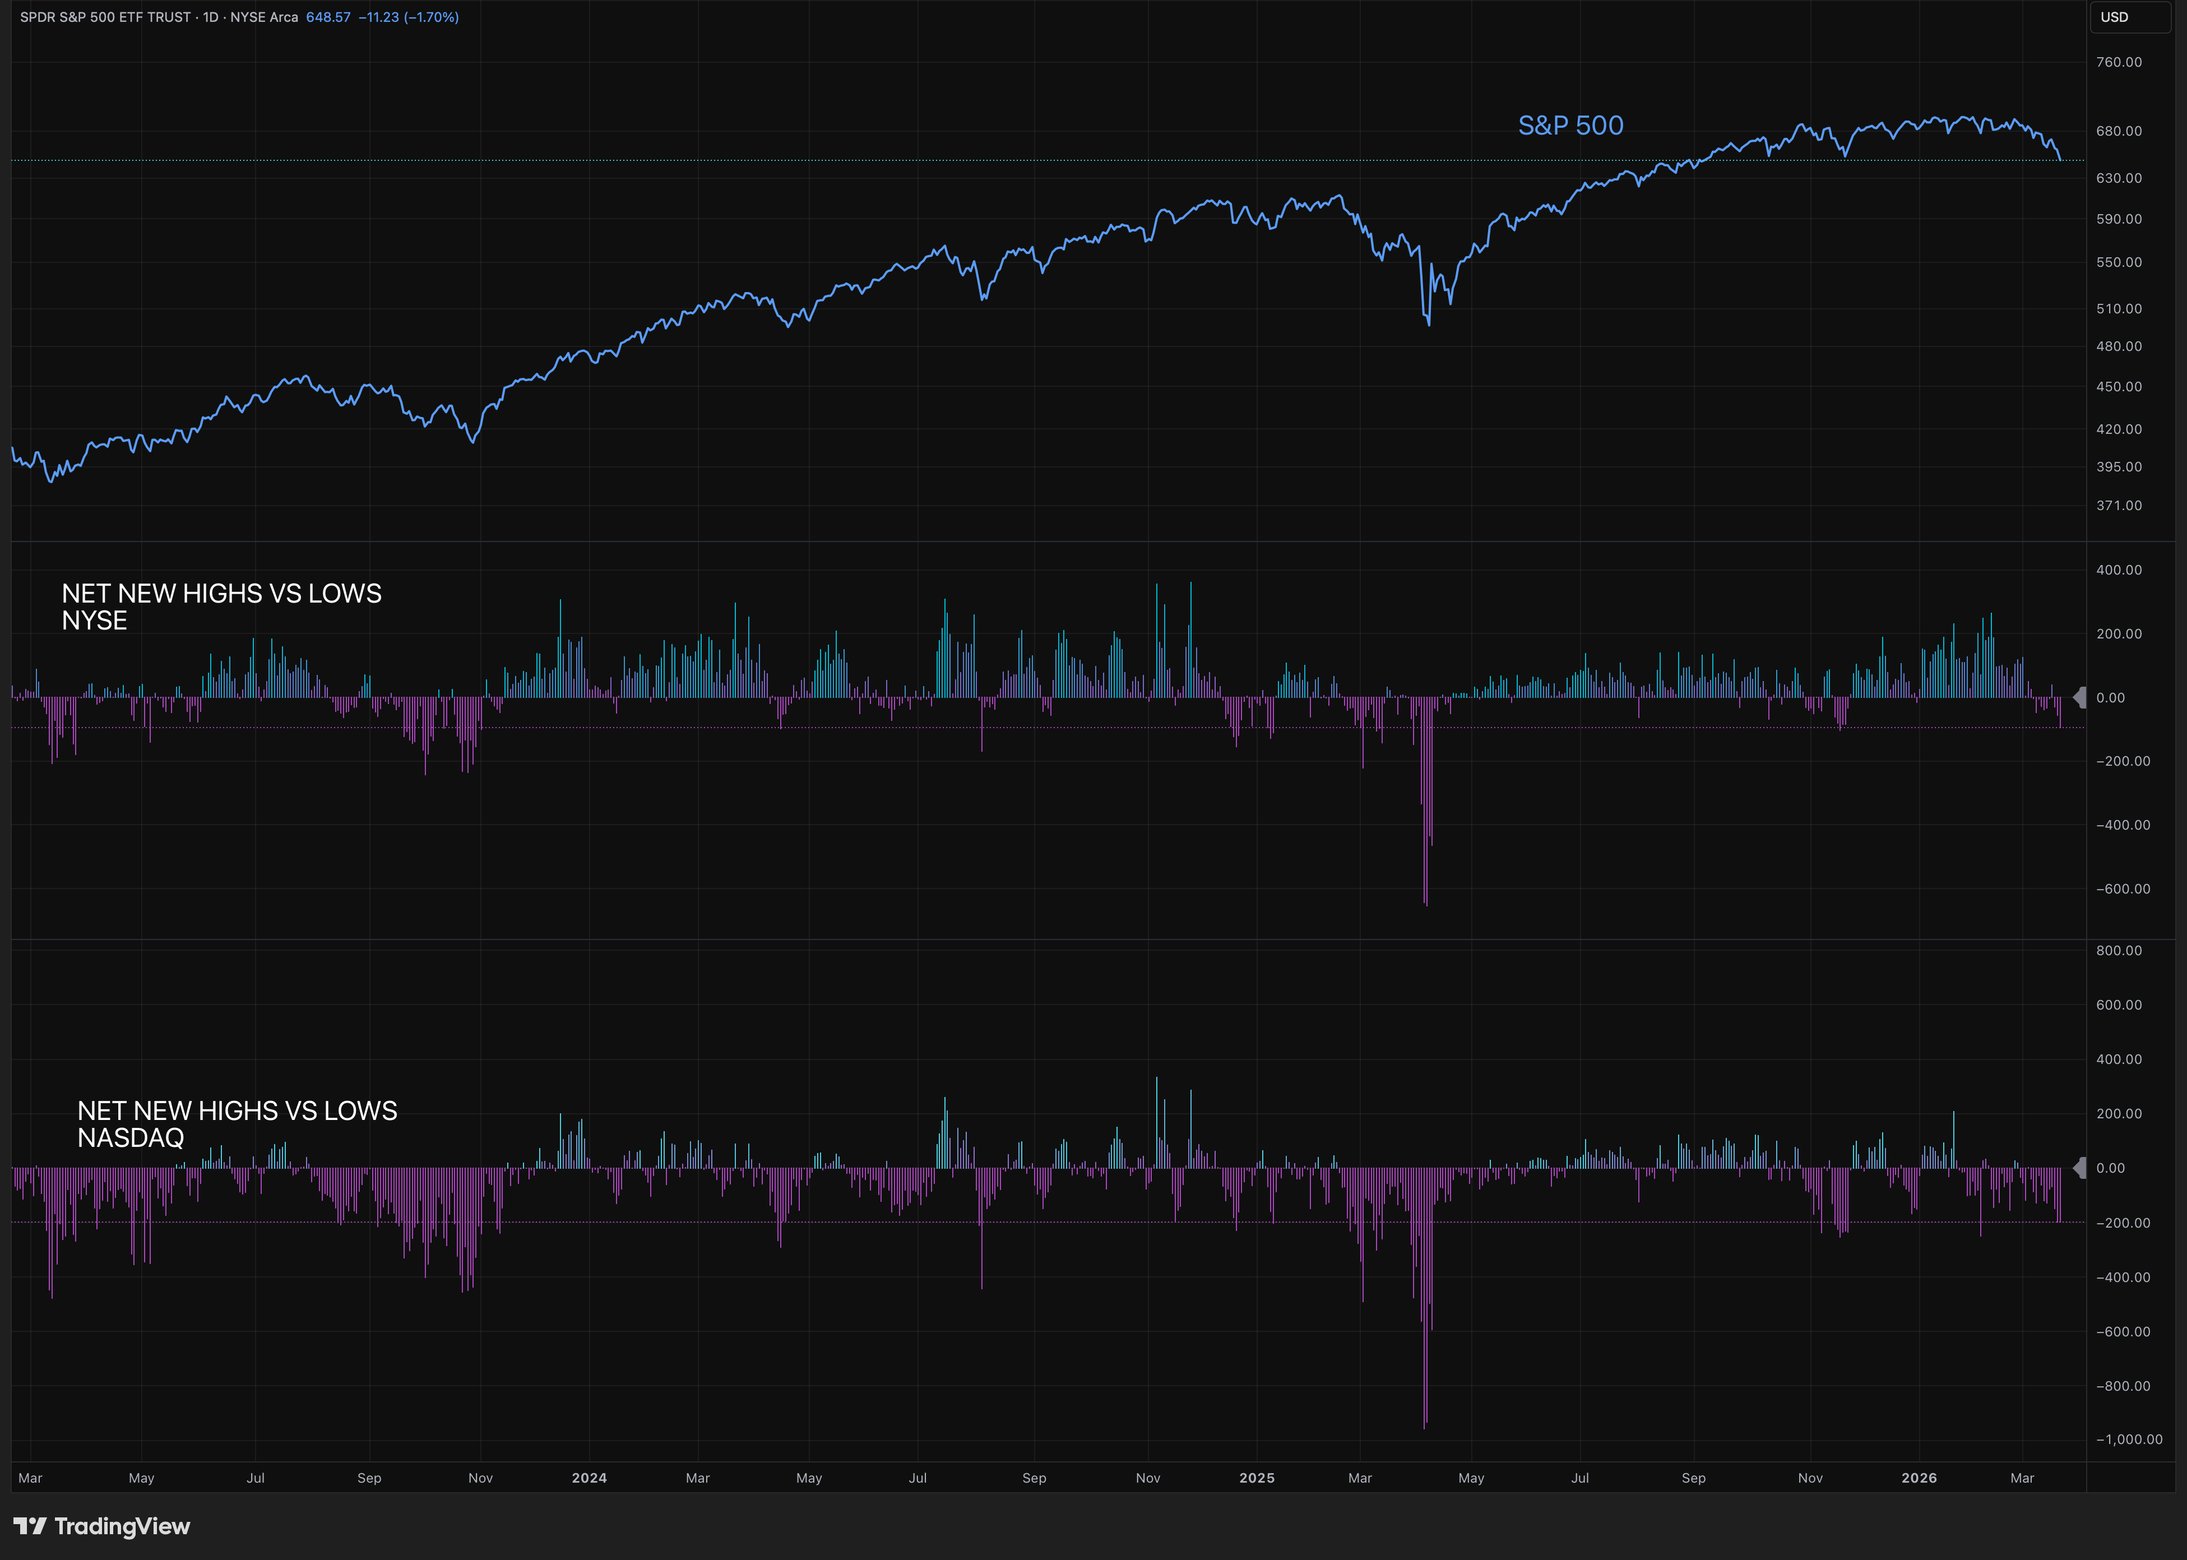Click the 800.00 label on NASDAQ scale

coord(2119,950)
